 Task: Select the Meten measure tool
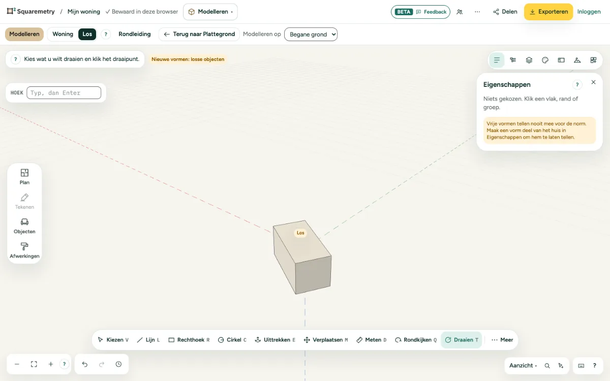(x=371, y=340)
